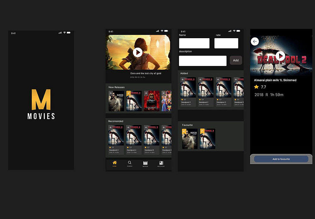Image resolution: width=315 pixels, height=219 pixels.
Task: Open second Deadpool 2 card under Recomended
Action: (134, 140)
